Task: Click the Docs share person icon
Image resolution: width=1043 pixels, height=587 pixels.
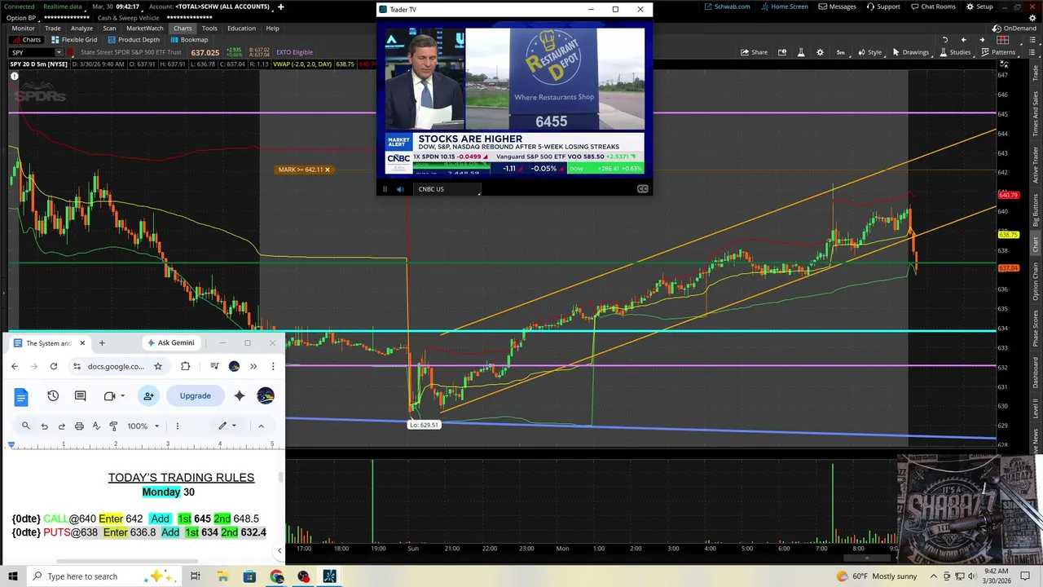Action: click(x=148, y=395)
